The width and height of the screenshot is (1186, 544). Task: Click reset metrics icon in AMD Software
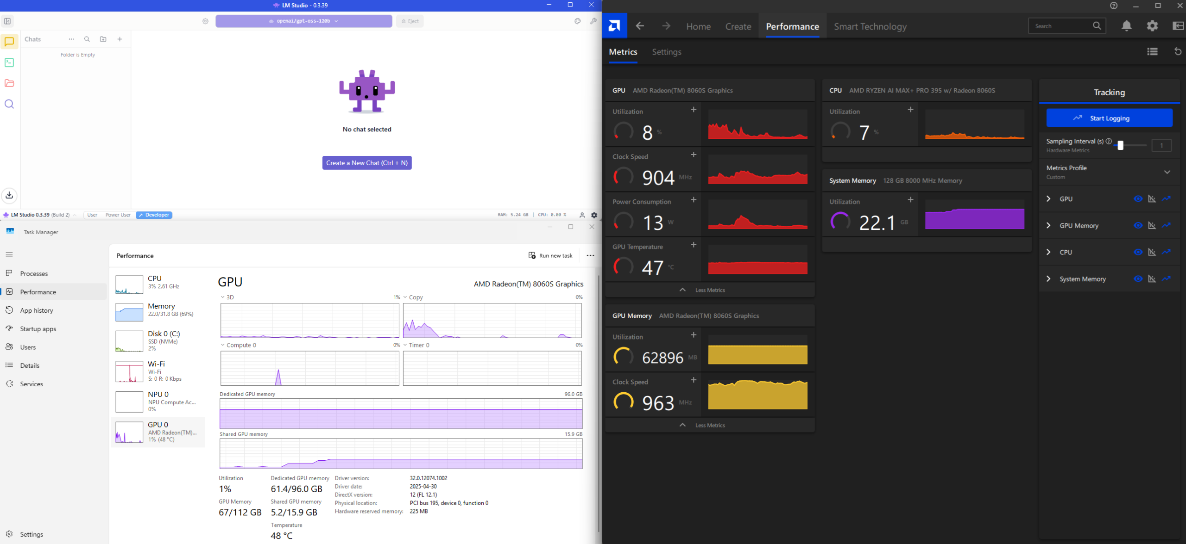1177,51
